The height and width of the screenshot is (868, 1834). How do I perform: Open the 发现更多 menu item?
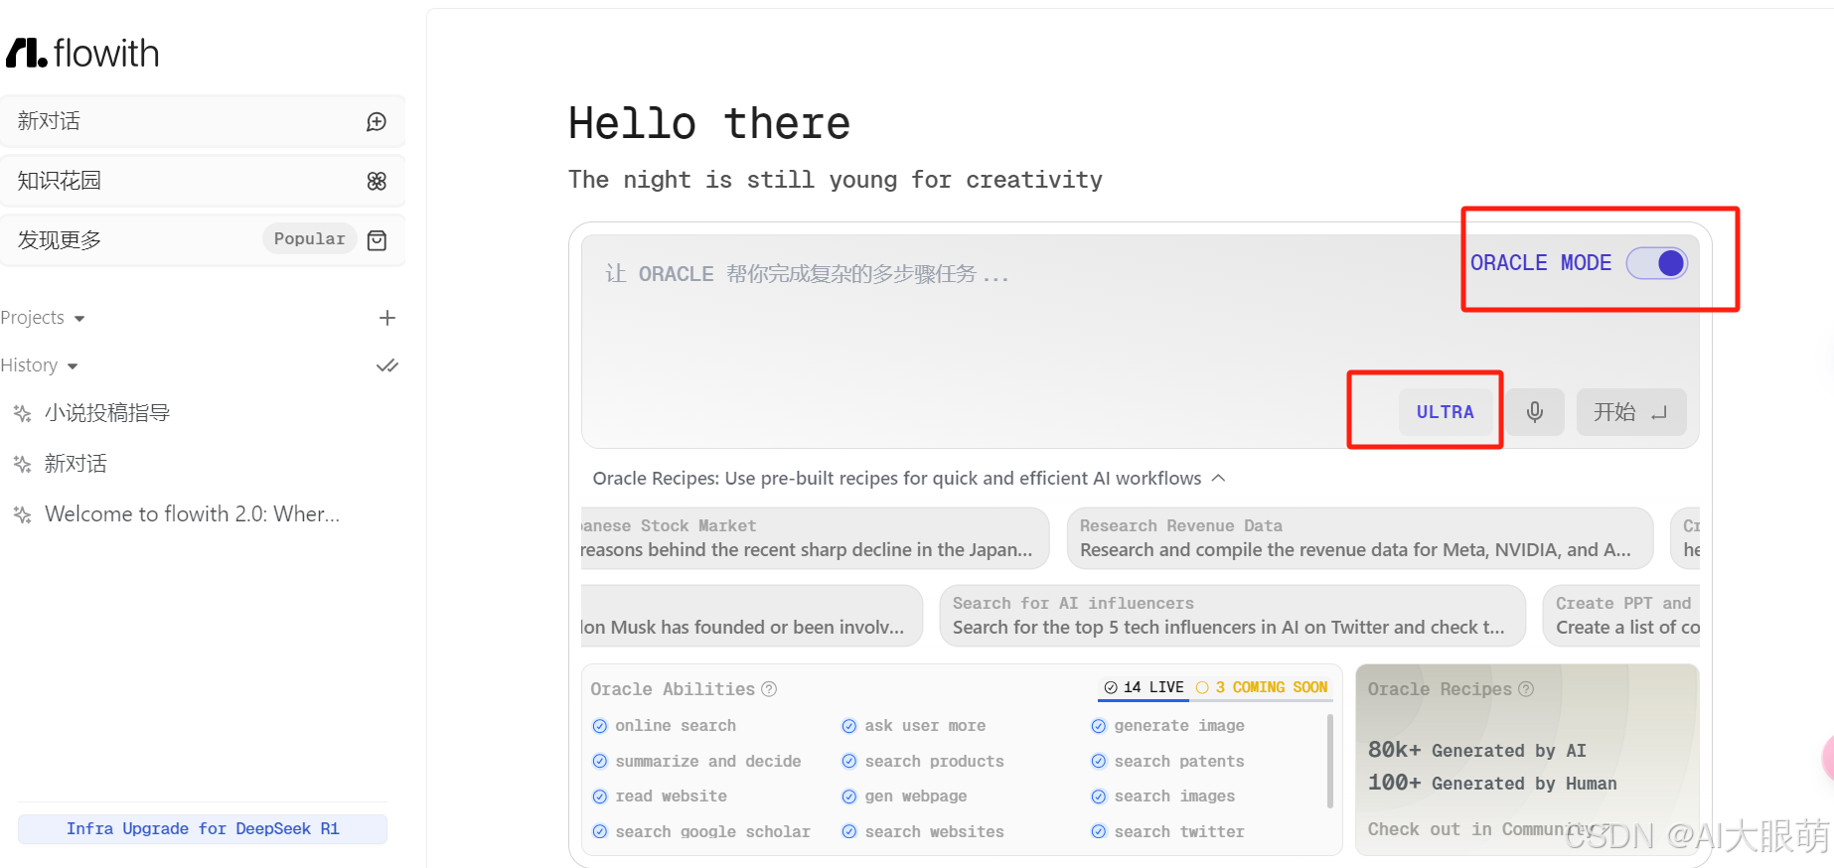click(203, 240)
